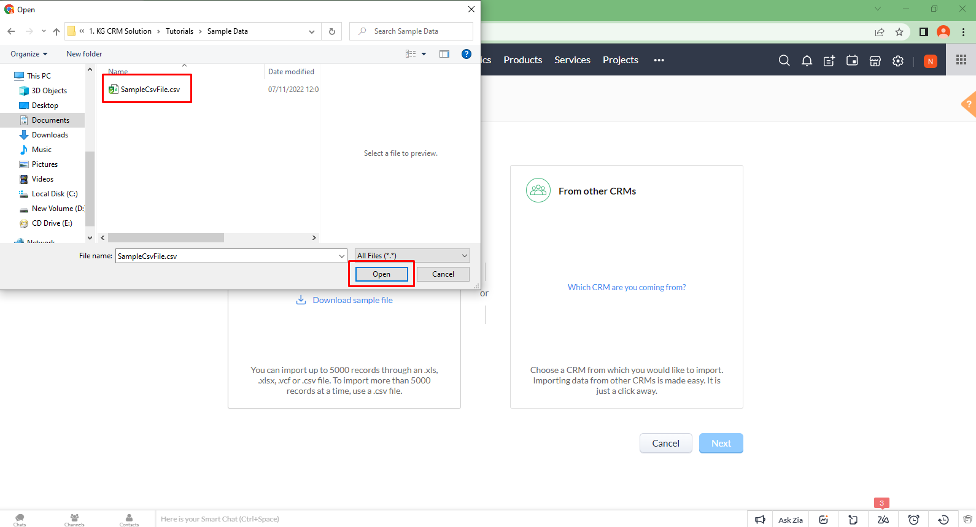The width and height of the screenshot is (976, 527).
Task: Click the Smart Chat input field
Action: [451, 519]
